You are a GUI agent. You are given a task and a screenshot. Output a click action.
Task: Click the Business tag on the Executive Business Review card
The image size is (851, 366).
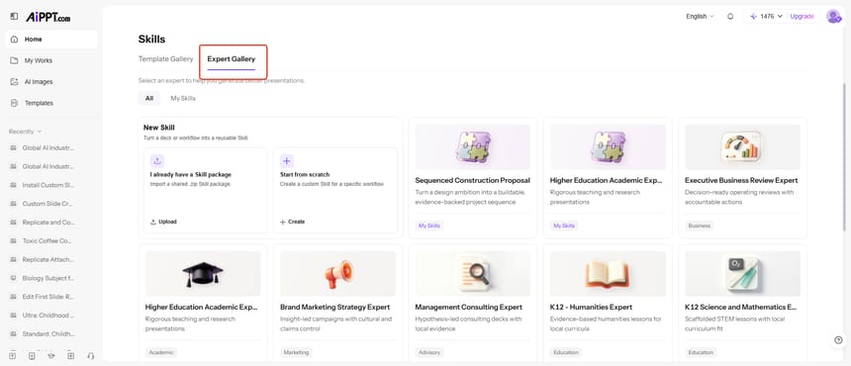point(699,226)
